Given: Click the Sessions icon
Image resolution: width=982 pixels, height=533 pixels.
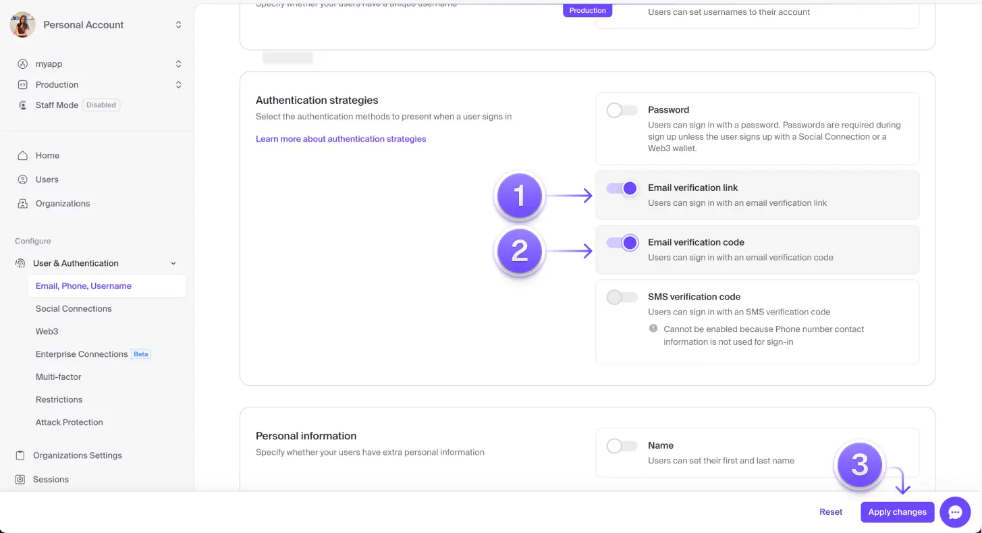Looking at the screenshot, I should pos(21,479).
